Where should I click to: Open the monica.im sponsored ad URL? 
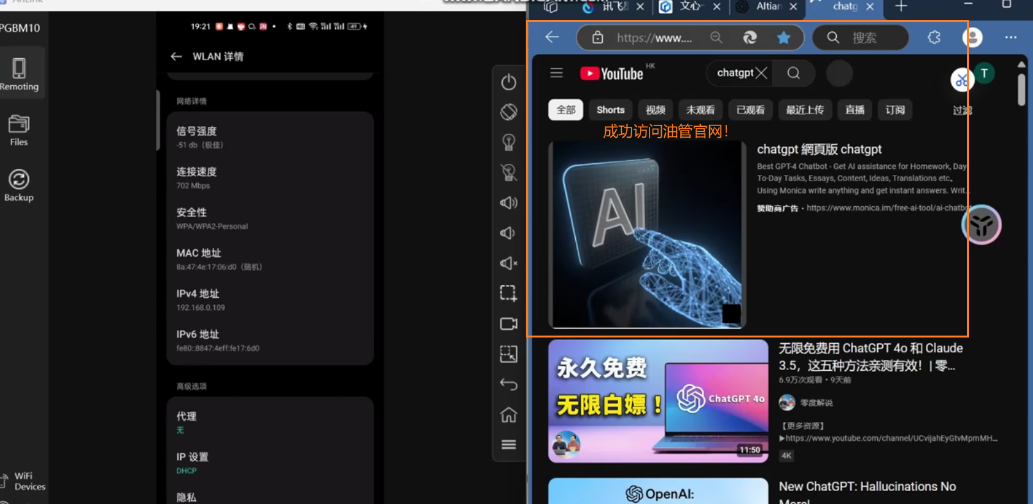click(886, 208)
